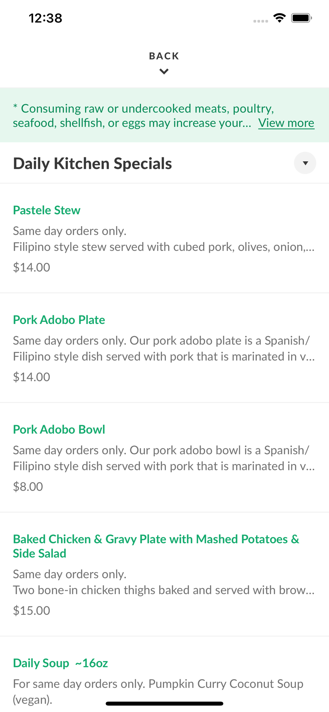Tap the Wi-Fi status icon
This screenshot has height=712, width=329.
click(280, 18)
